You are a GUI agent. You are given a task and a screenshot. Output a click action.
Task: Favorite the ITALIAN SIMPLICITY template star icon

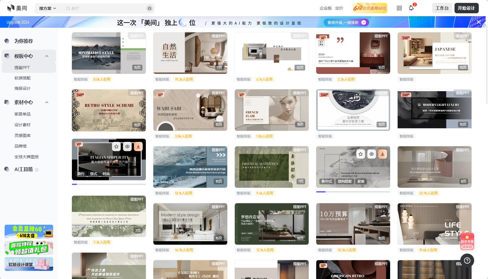point(116,146)
